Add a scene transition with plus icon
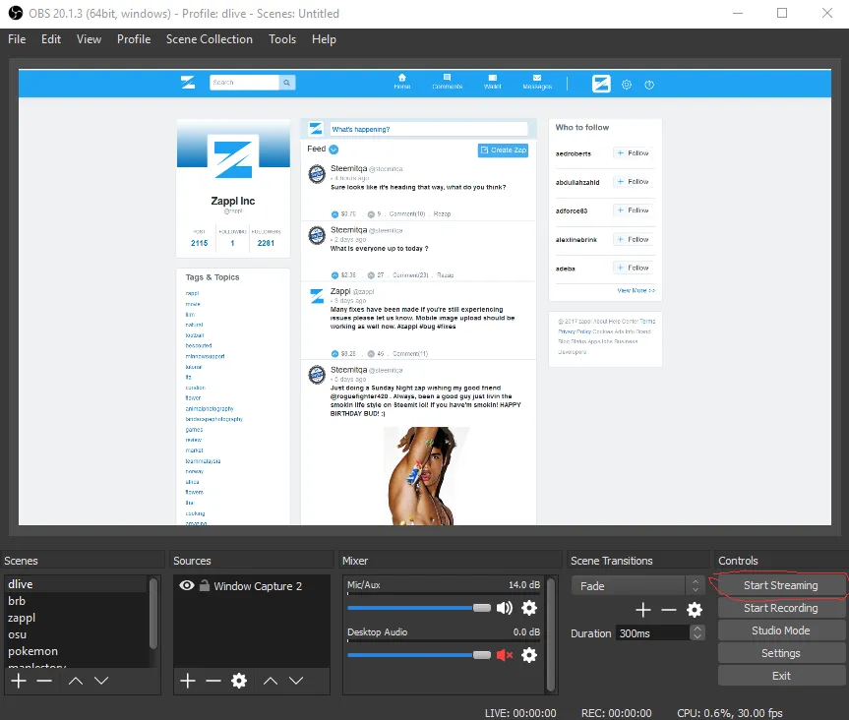 (x=642, y=610)
